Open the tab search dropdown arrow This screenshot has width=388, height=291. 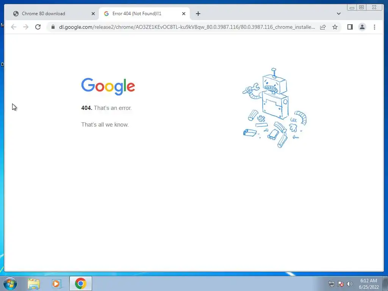point(339,14)
